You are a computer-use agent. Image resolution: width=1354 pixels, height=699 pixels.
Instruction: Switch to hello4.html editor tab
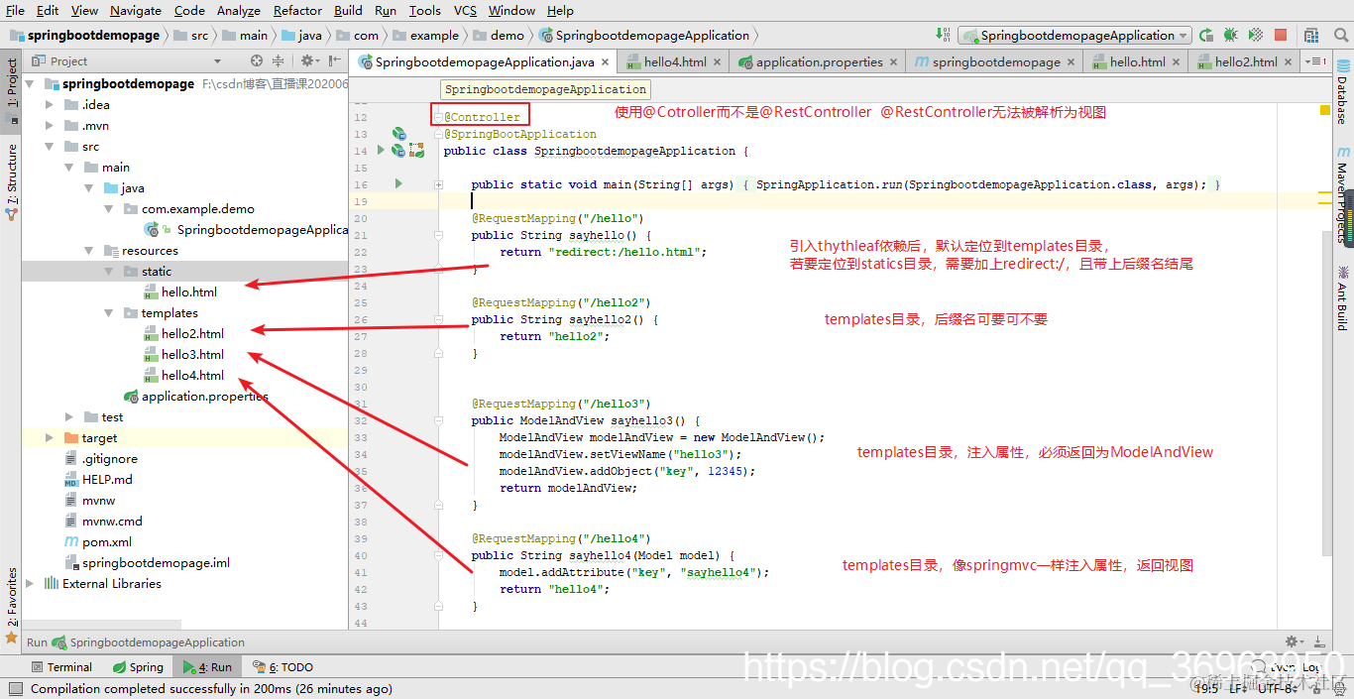[674, 61]
